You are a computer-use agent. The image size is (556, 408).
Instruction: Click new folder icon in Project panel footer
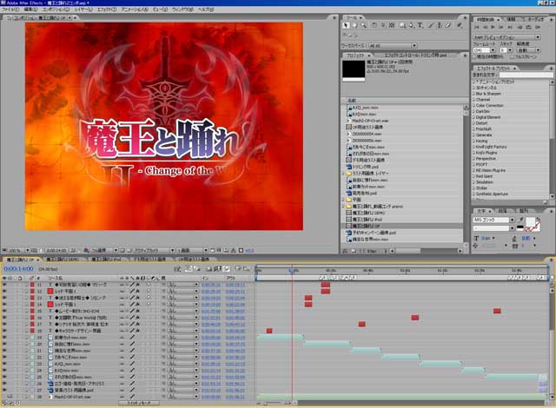point(354,251)
